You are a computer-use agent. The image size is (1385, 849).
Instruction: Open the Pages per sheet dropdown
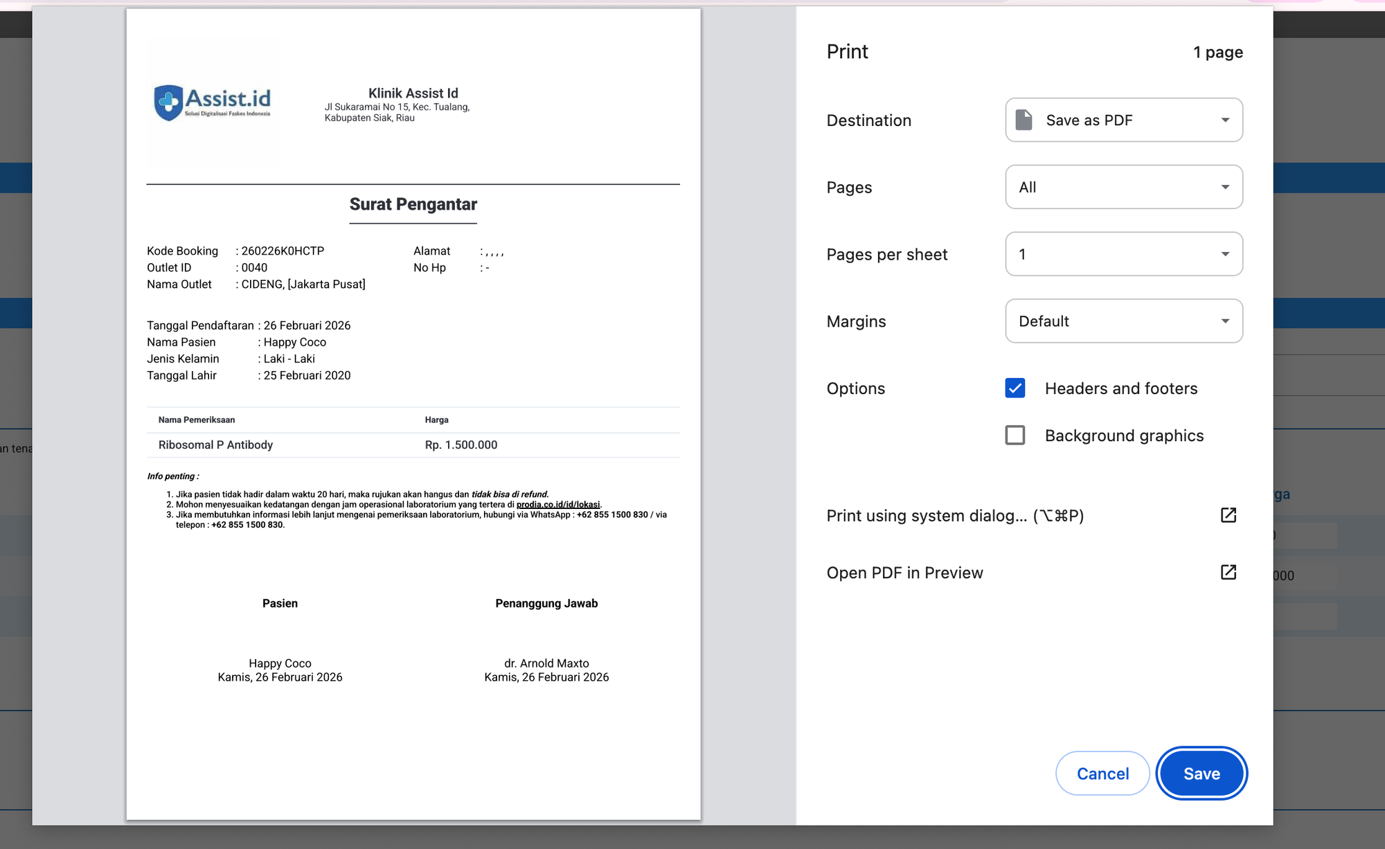click(x=1123, y=254)
